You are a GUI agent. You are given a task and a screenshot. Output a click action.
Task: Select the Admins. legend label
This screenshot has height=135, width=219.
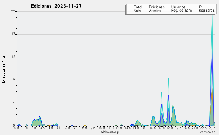click(155, 11)
